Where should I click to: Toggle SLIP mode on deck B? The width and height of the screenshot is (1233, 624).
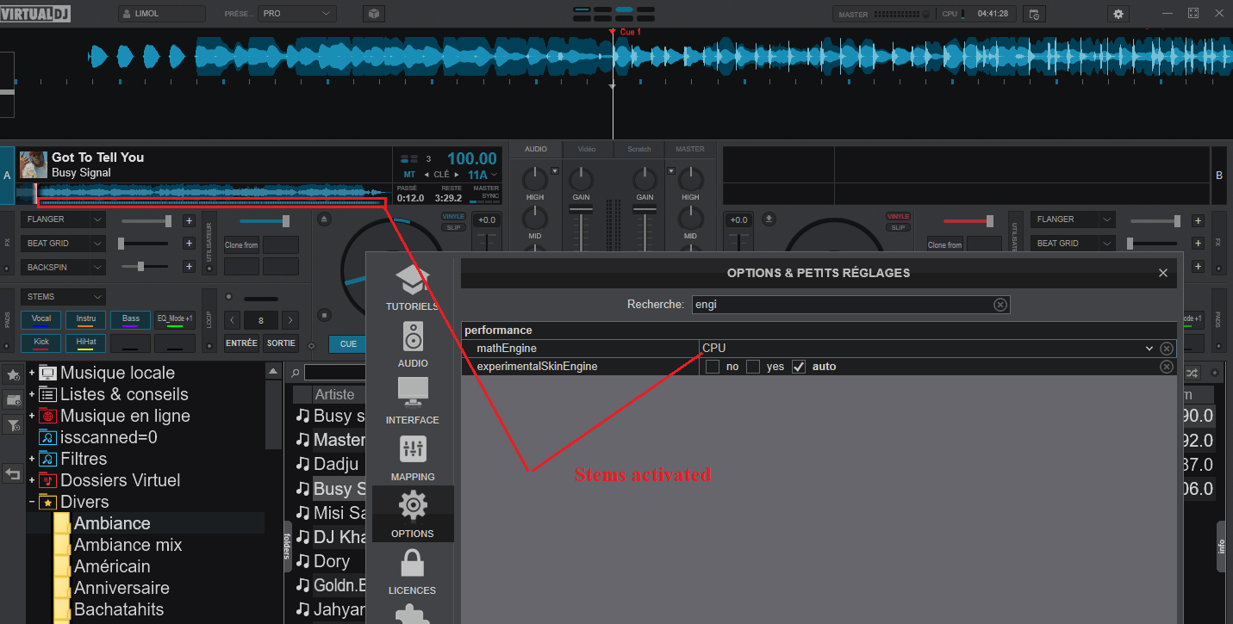click(x=899, y=228)
